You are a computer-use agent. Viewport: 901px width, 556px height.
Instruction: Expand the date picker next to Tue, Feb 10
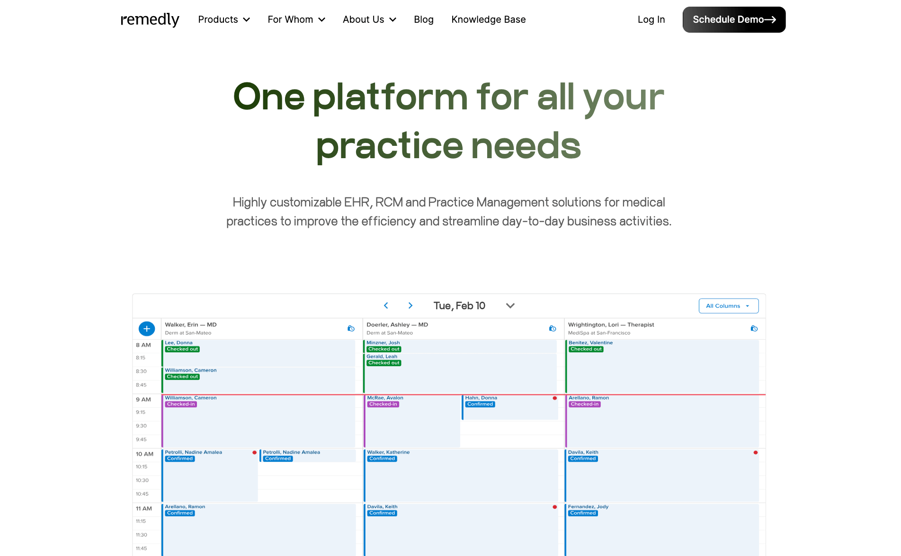tap(510, 305)
